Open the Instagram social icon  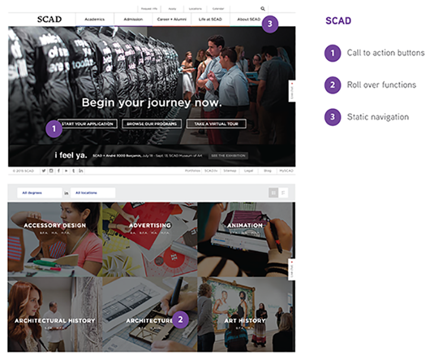click(x=51, y=171)
